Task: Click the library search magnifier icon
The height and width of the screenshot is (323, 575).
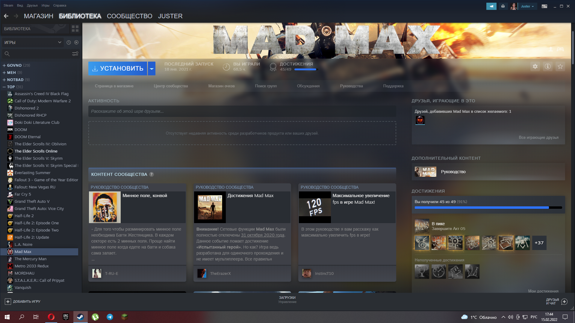Action: tap(7, 54)
